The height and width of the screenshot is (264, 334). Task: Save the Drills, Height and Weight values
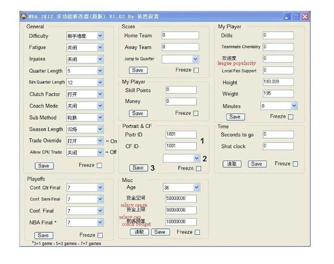[x=235, y=117]
